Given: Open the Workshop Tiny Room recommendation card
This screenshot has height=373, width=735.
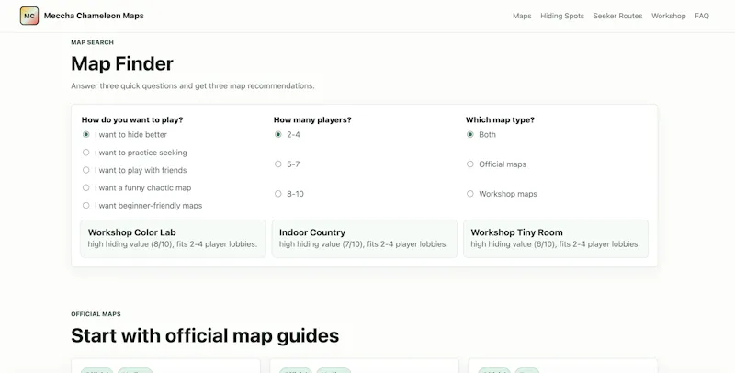Looking at the screenshot, I should 556,239.
